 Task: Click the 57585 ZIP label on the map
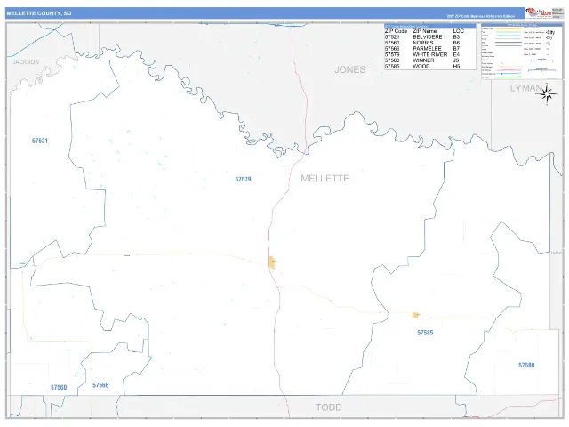click(425, 333)
